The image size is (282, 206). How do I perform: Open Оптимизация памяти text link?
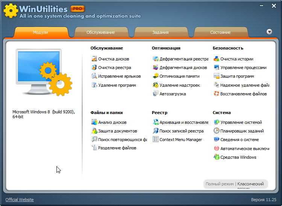pyautogui.click(x=179, y=76)
